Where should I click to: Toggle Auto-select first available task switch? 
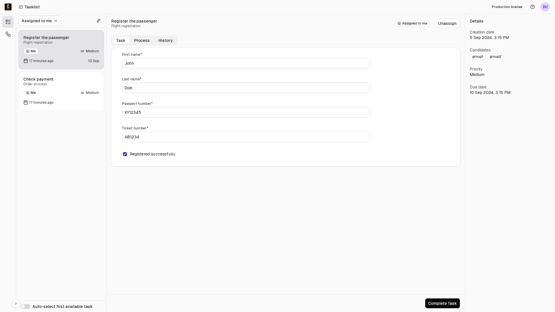click(x=25, y=307)
